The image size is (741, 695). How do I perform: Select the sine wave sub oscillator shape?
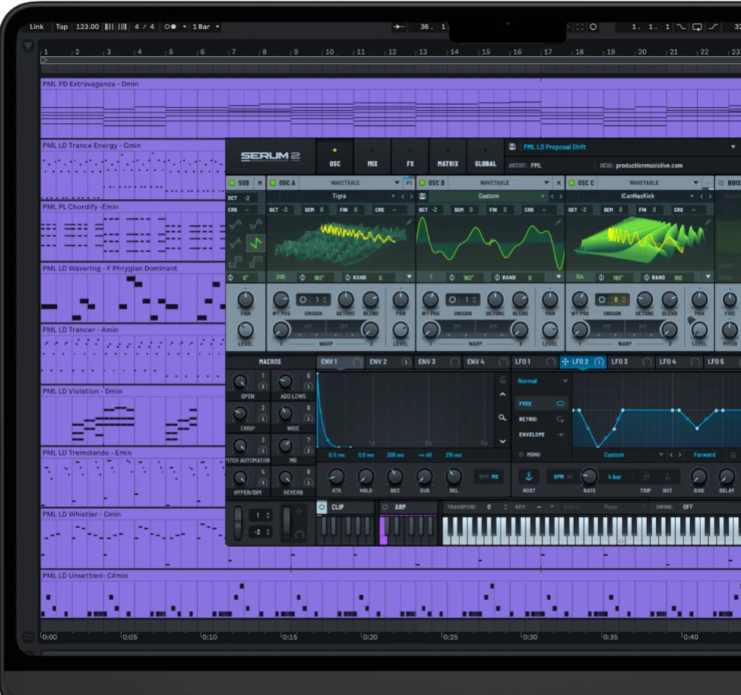click(236, 225)
